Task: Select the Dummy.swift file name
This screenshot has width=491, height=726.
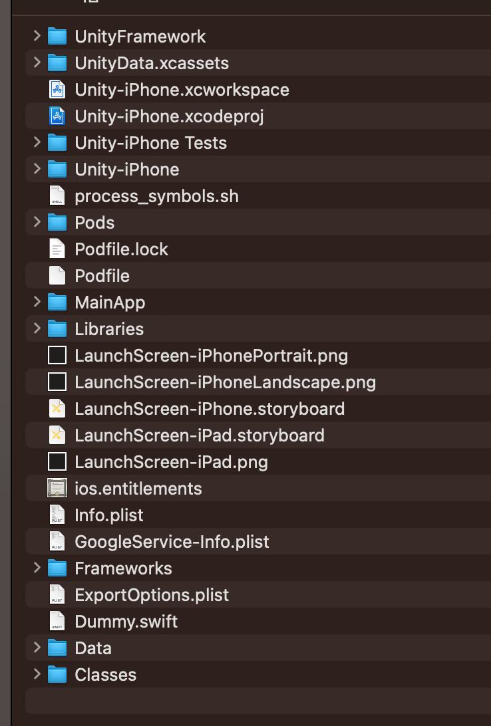Action: (126, 622)
